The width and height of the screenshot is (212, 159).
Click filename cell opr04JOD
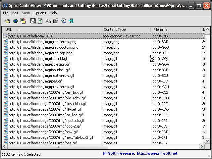tap(160, 132)
